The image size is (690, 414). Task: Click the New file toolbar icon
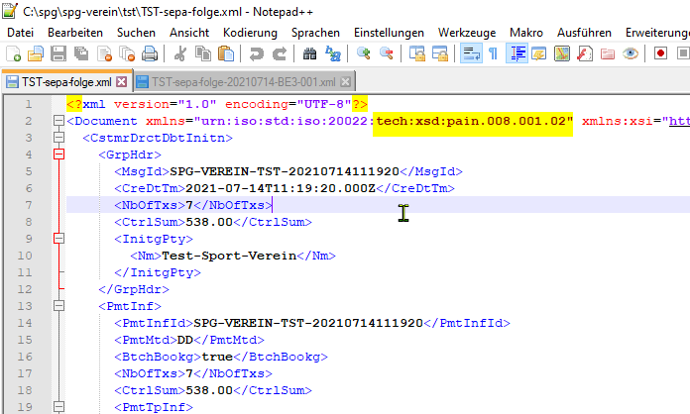(x=13, y=53)
